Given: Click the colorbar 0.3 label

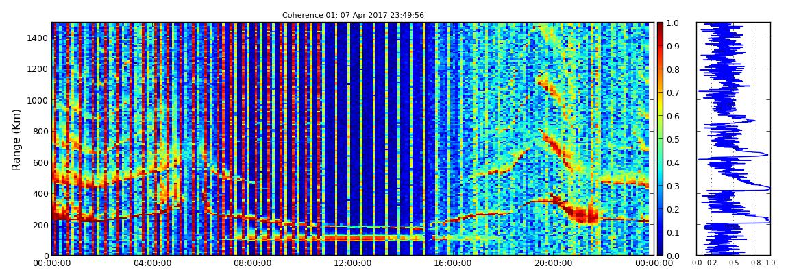Looking at the screenshot, I should pyautogui.click(x=672, y=186).
